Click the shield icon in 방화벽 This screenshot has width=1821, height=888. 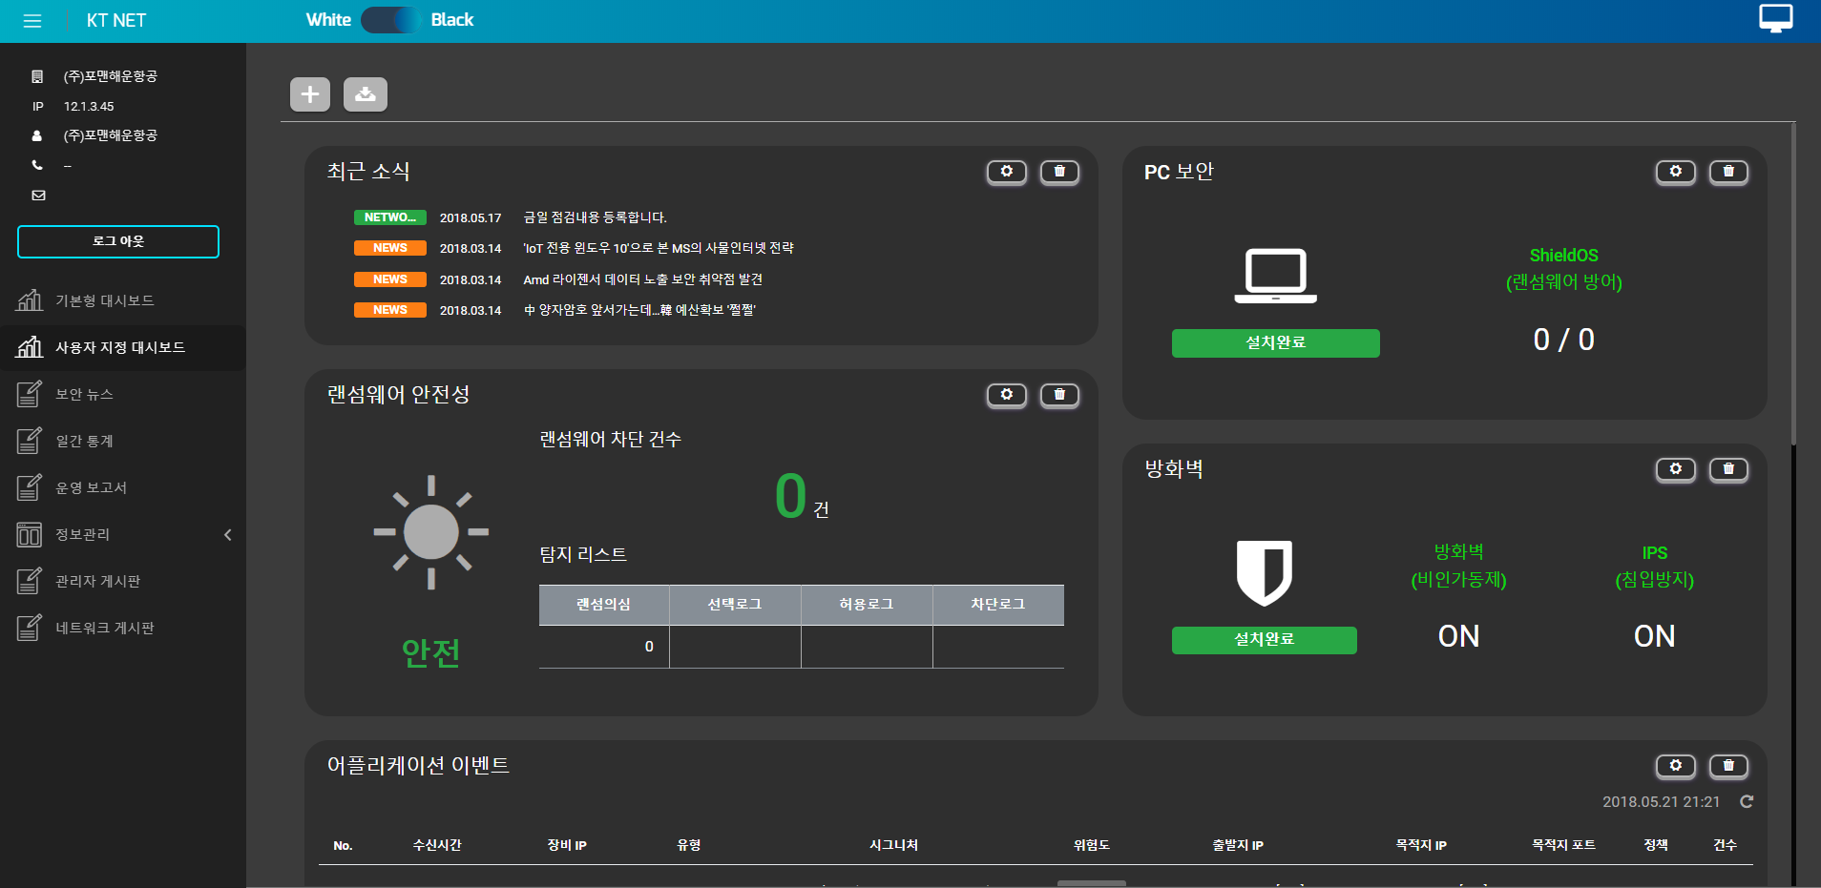click(x=1265, y=572)
